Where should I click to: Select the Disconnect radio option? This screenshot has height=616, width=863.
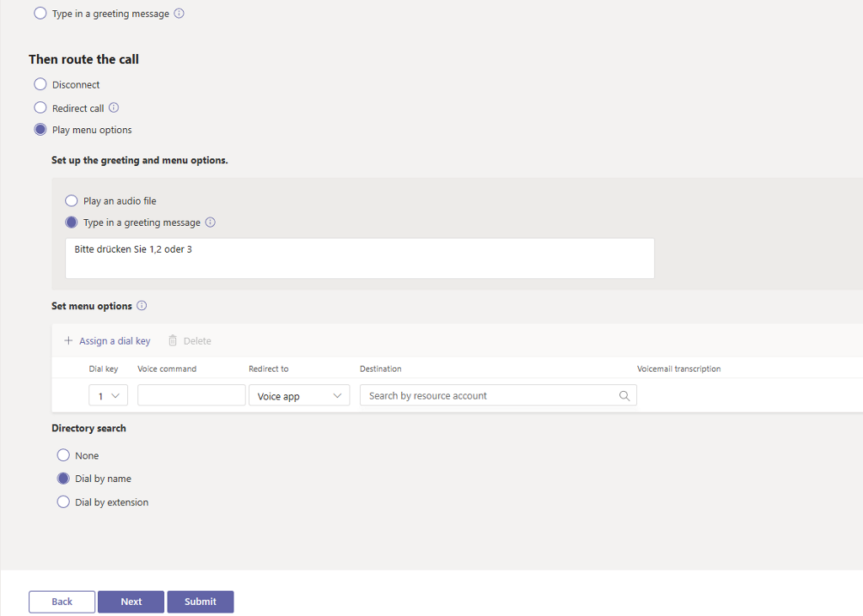tap(40, 84)
